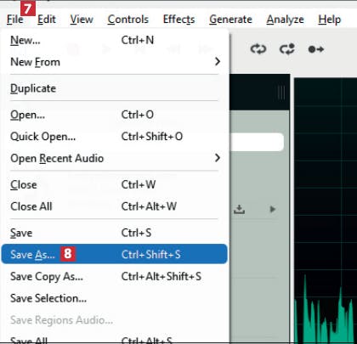Select Quick Open... menu entry
This screenshot has width=357, height=344.
pyautogui.click(x=114, y=137)
